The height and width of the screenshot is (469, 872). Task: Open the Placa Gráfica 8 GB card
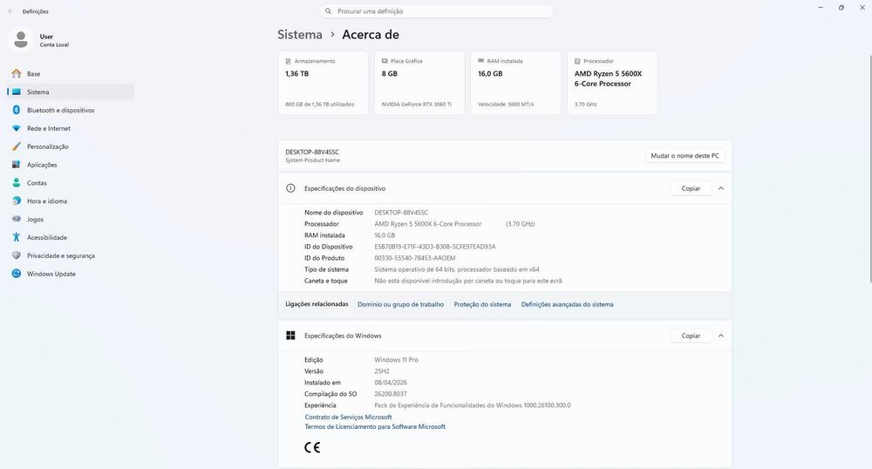point(419,83)
